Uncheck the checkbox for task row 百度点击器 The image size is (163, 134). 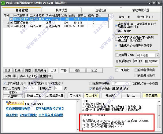click(x=12, y=23)
